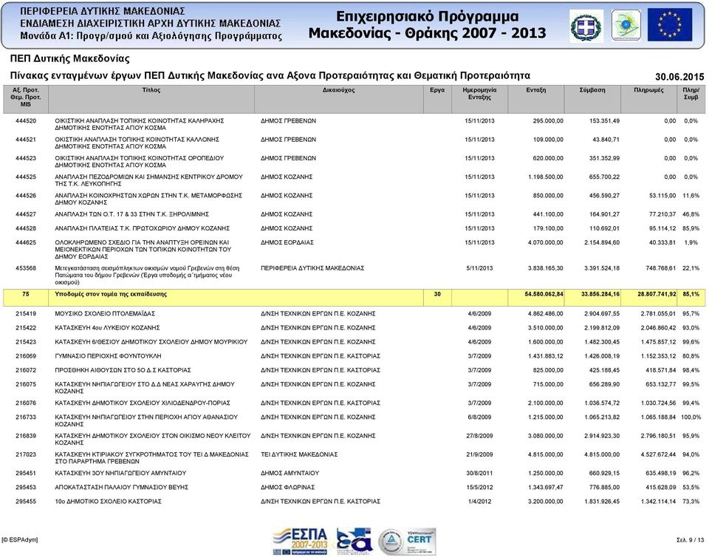Screen dimensions: 709x560
Task: Click the percentage "11,6%"
Action: [691, 196]
